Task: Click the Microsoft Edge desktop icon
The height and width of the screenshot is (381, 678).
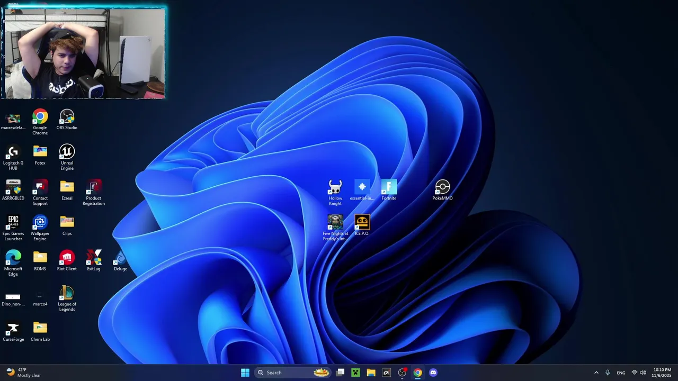Action: [13, 263]
